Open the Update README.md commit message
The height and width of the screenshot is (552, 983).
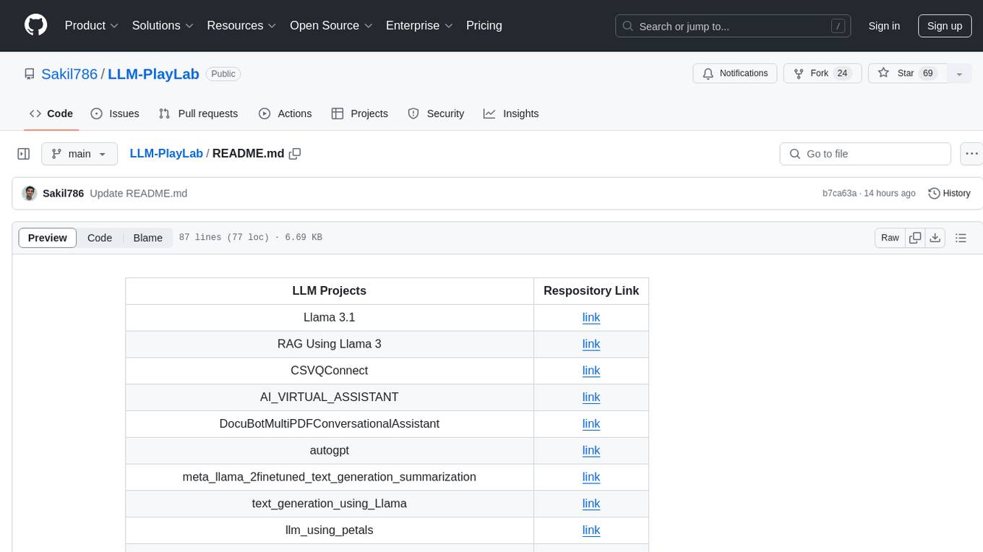[x=139, y=194]
